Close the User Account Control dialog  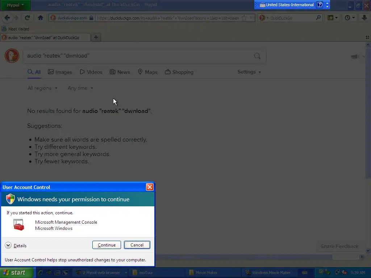[x=150, y=187]
